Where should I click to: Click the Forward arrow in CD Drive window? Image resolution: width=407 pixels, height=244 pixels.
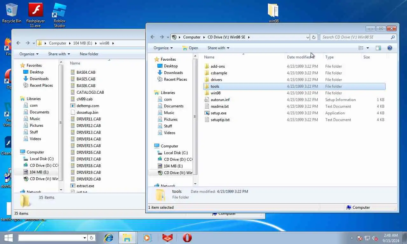tap(162, 37)
